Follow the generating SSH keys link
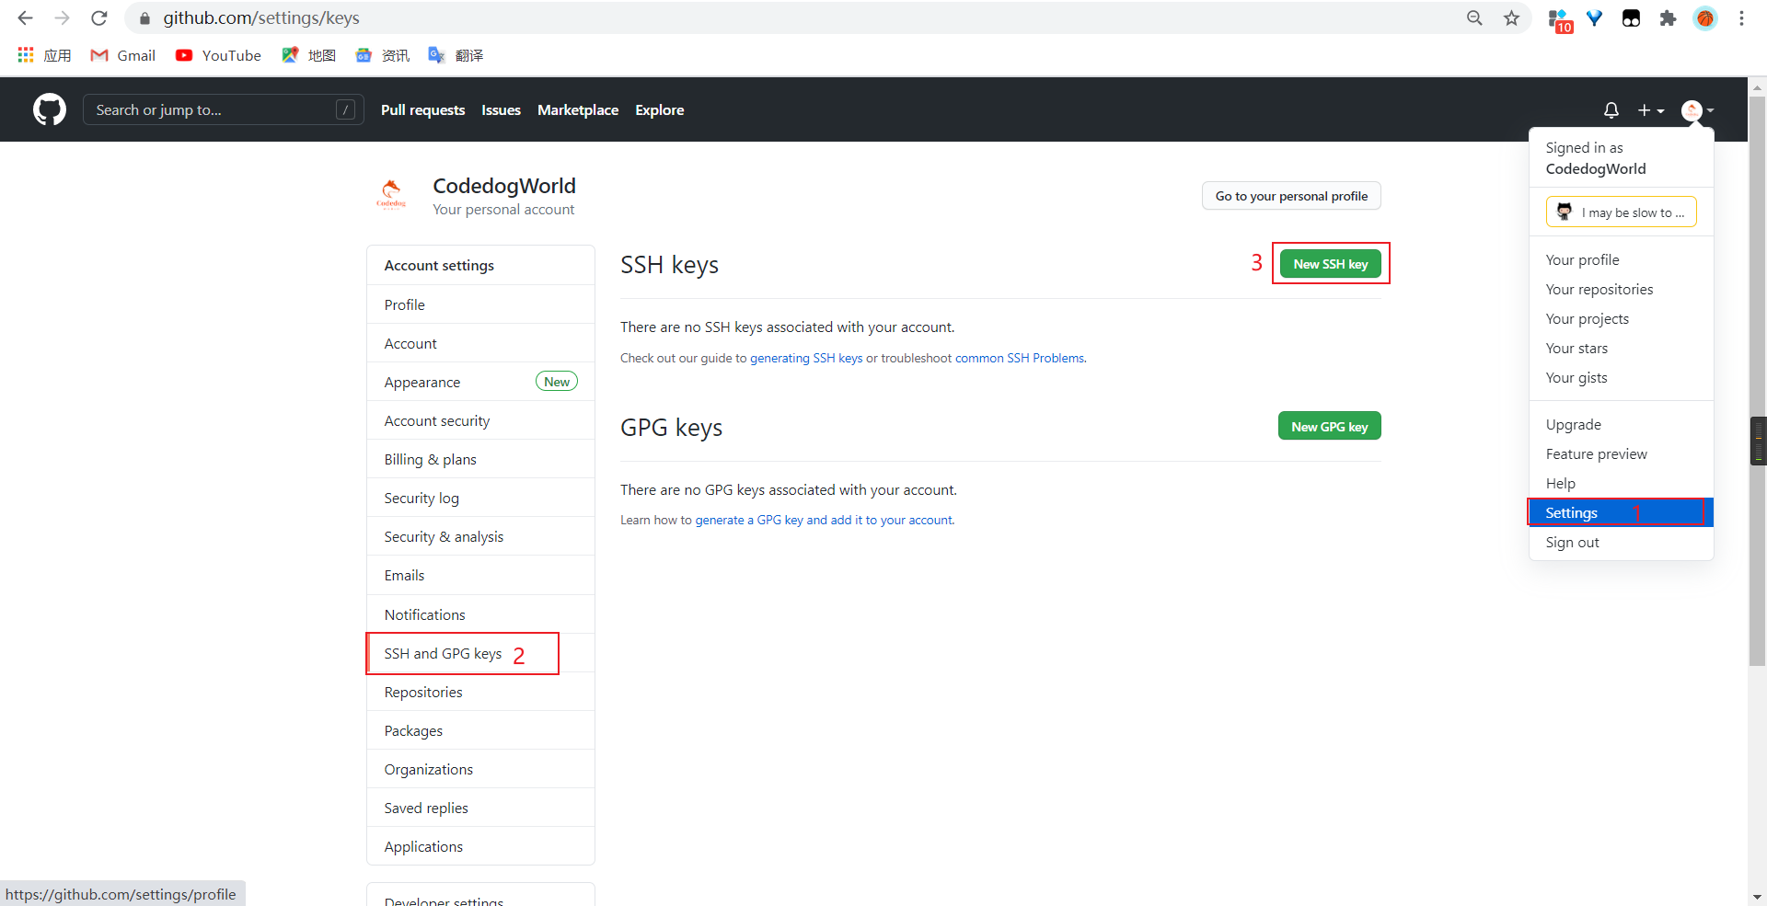This screenshot has height=906, width=1767. click(805, 358)
